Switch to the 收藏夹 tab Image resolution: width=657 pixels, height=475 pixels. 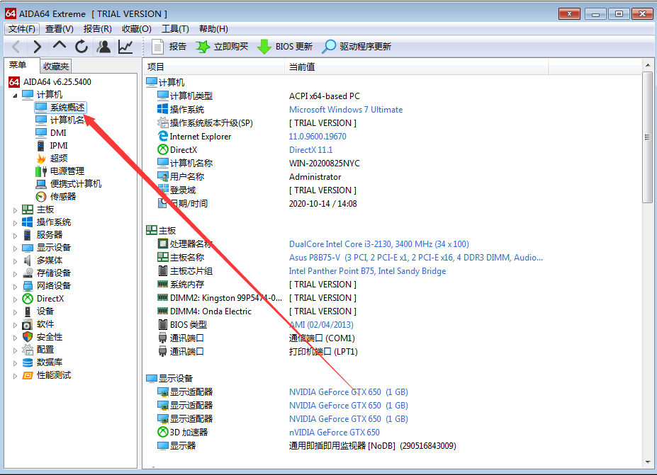click(55, 65)
